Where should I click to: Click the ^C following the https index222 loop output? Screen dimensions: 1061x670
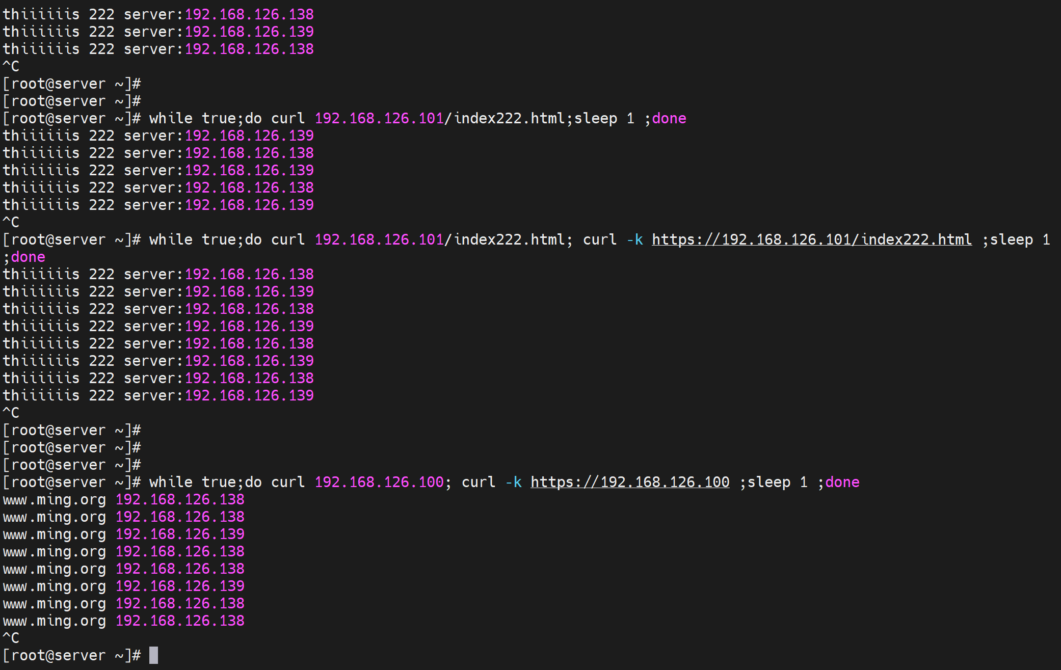coord(11,413)
